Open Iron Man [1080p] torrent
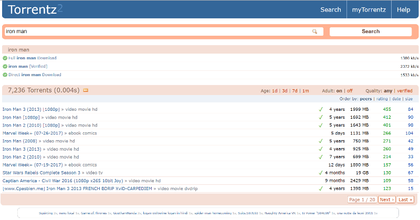Viewport: 420px width, 220px height. 21,118
